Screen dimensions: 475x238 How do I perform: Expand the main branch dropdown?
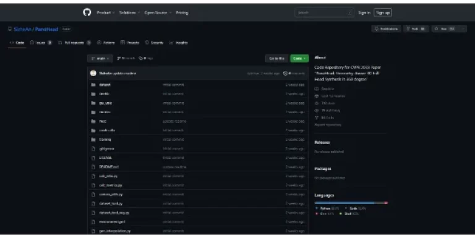click(x=100, y=59)
